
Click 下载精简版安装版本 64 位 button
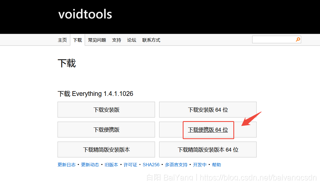pos(208,150)
